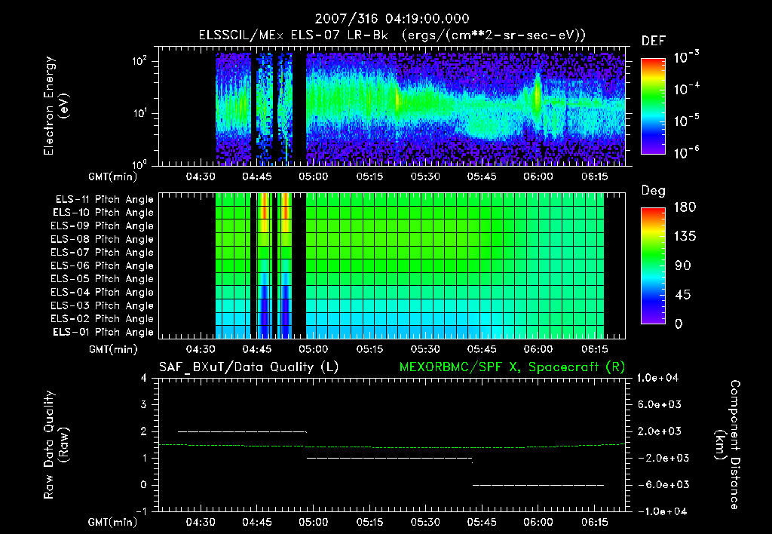772x534 pixels.
Task: Click the plot title timestamp '2007/316 04:19:00.000'
Action: tap(392, 19)
